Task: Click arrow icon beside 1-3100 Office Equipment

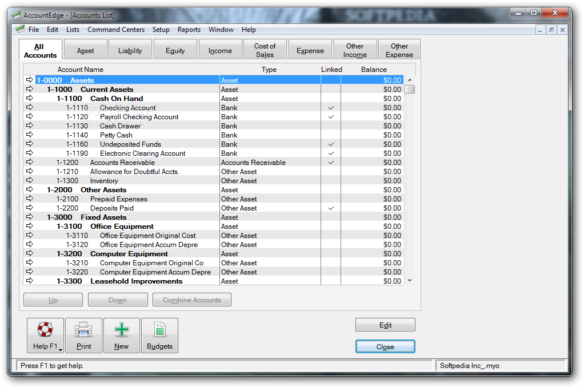Action: pos(30,225)
